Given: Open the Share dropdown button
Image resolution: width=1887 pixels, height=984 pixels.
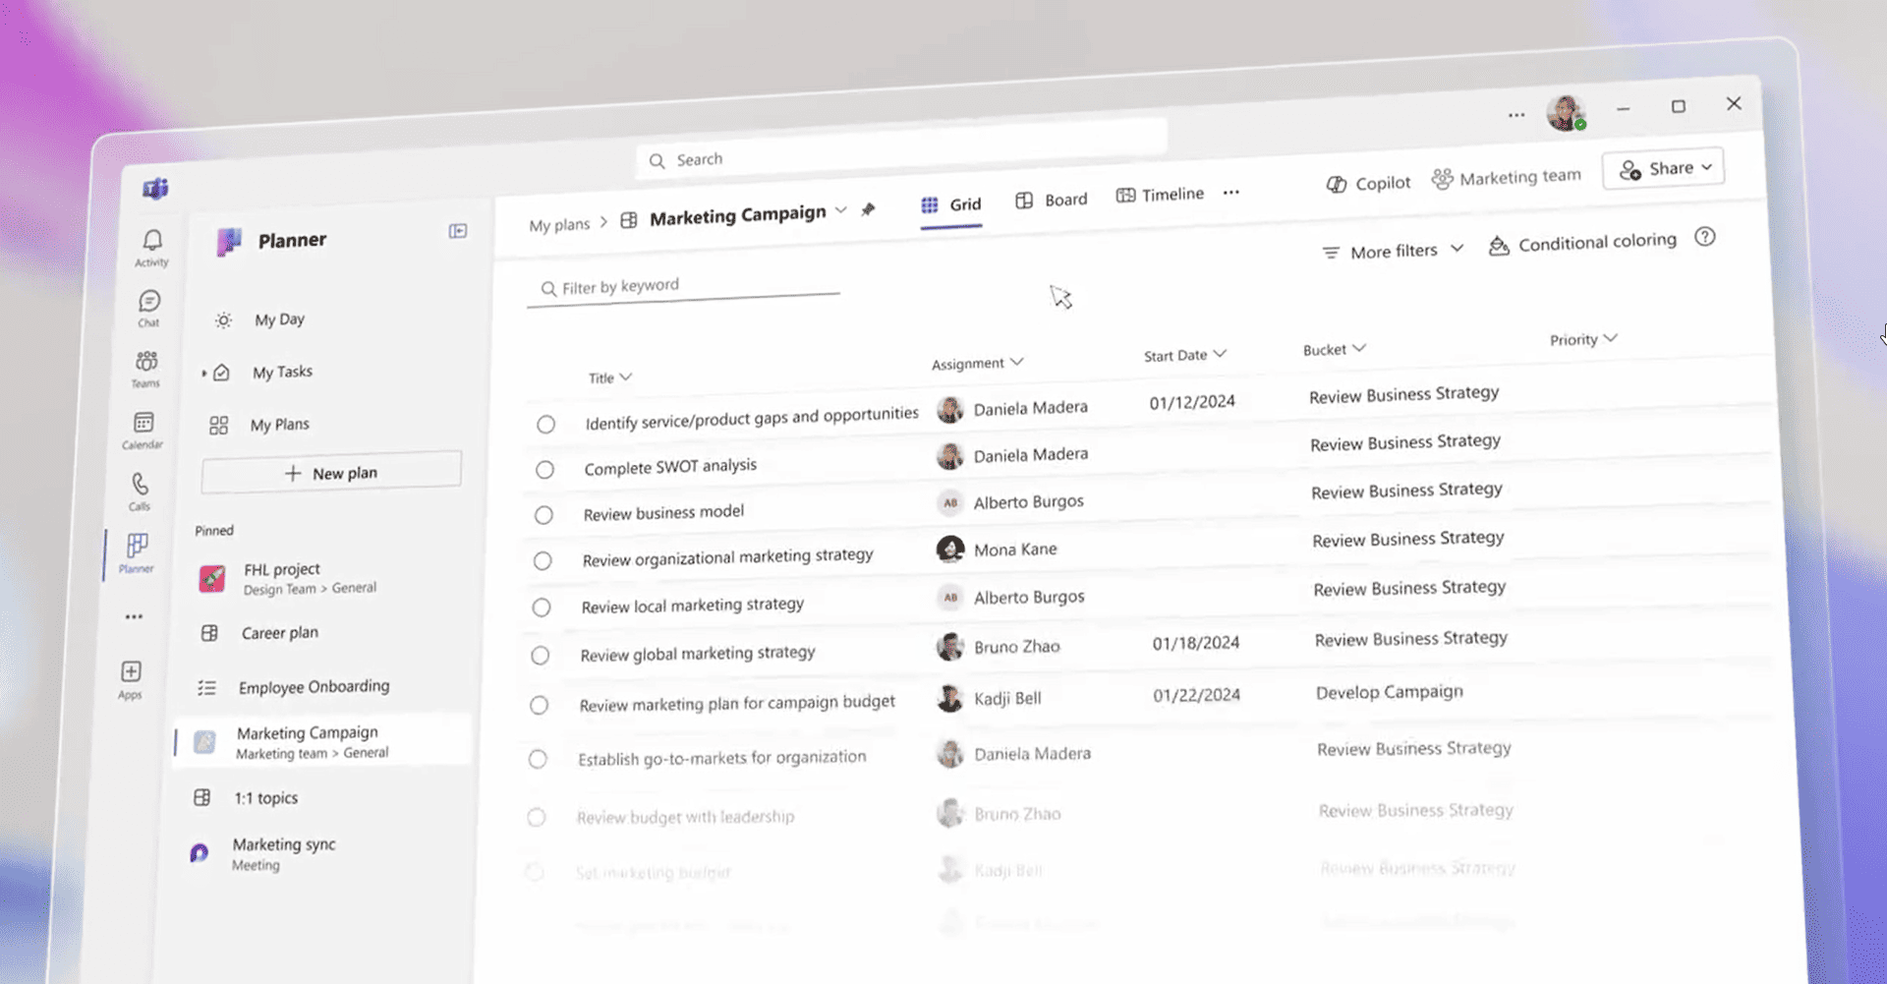Looking at the screenshot, I should click(1663, 169).
